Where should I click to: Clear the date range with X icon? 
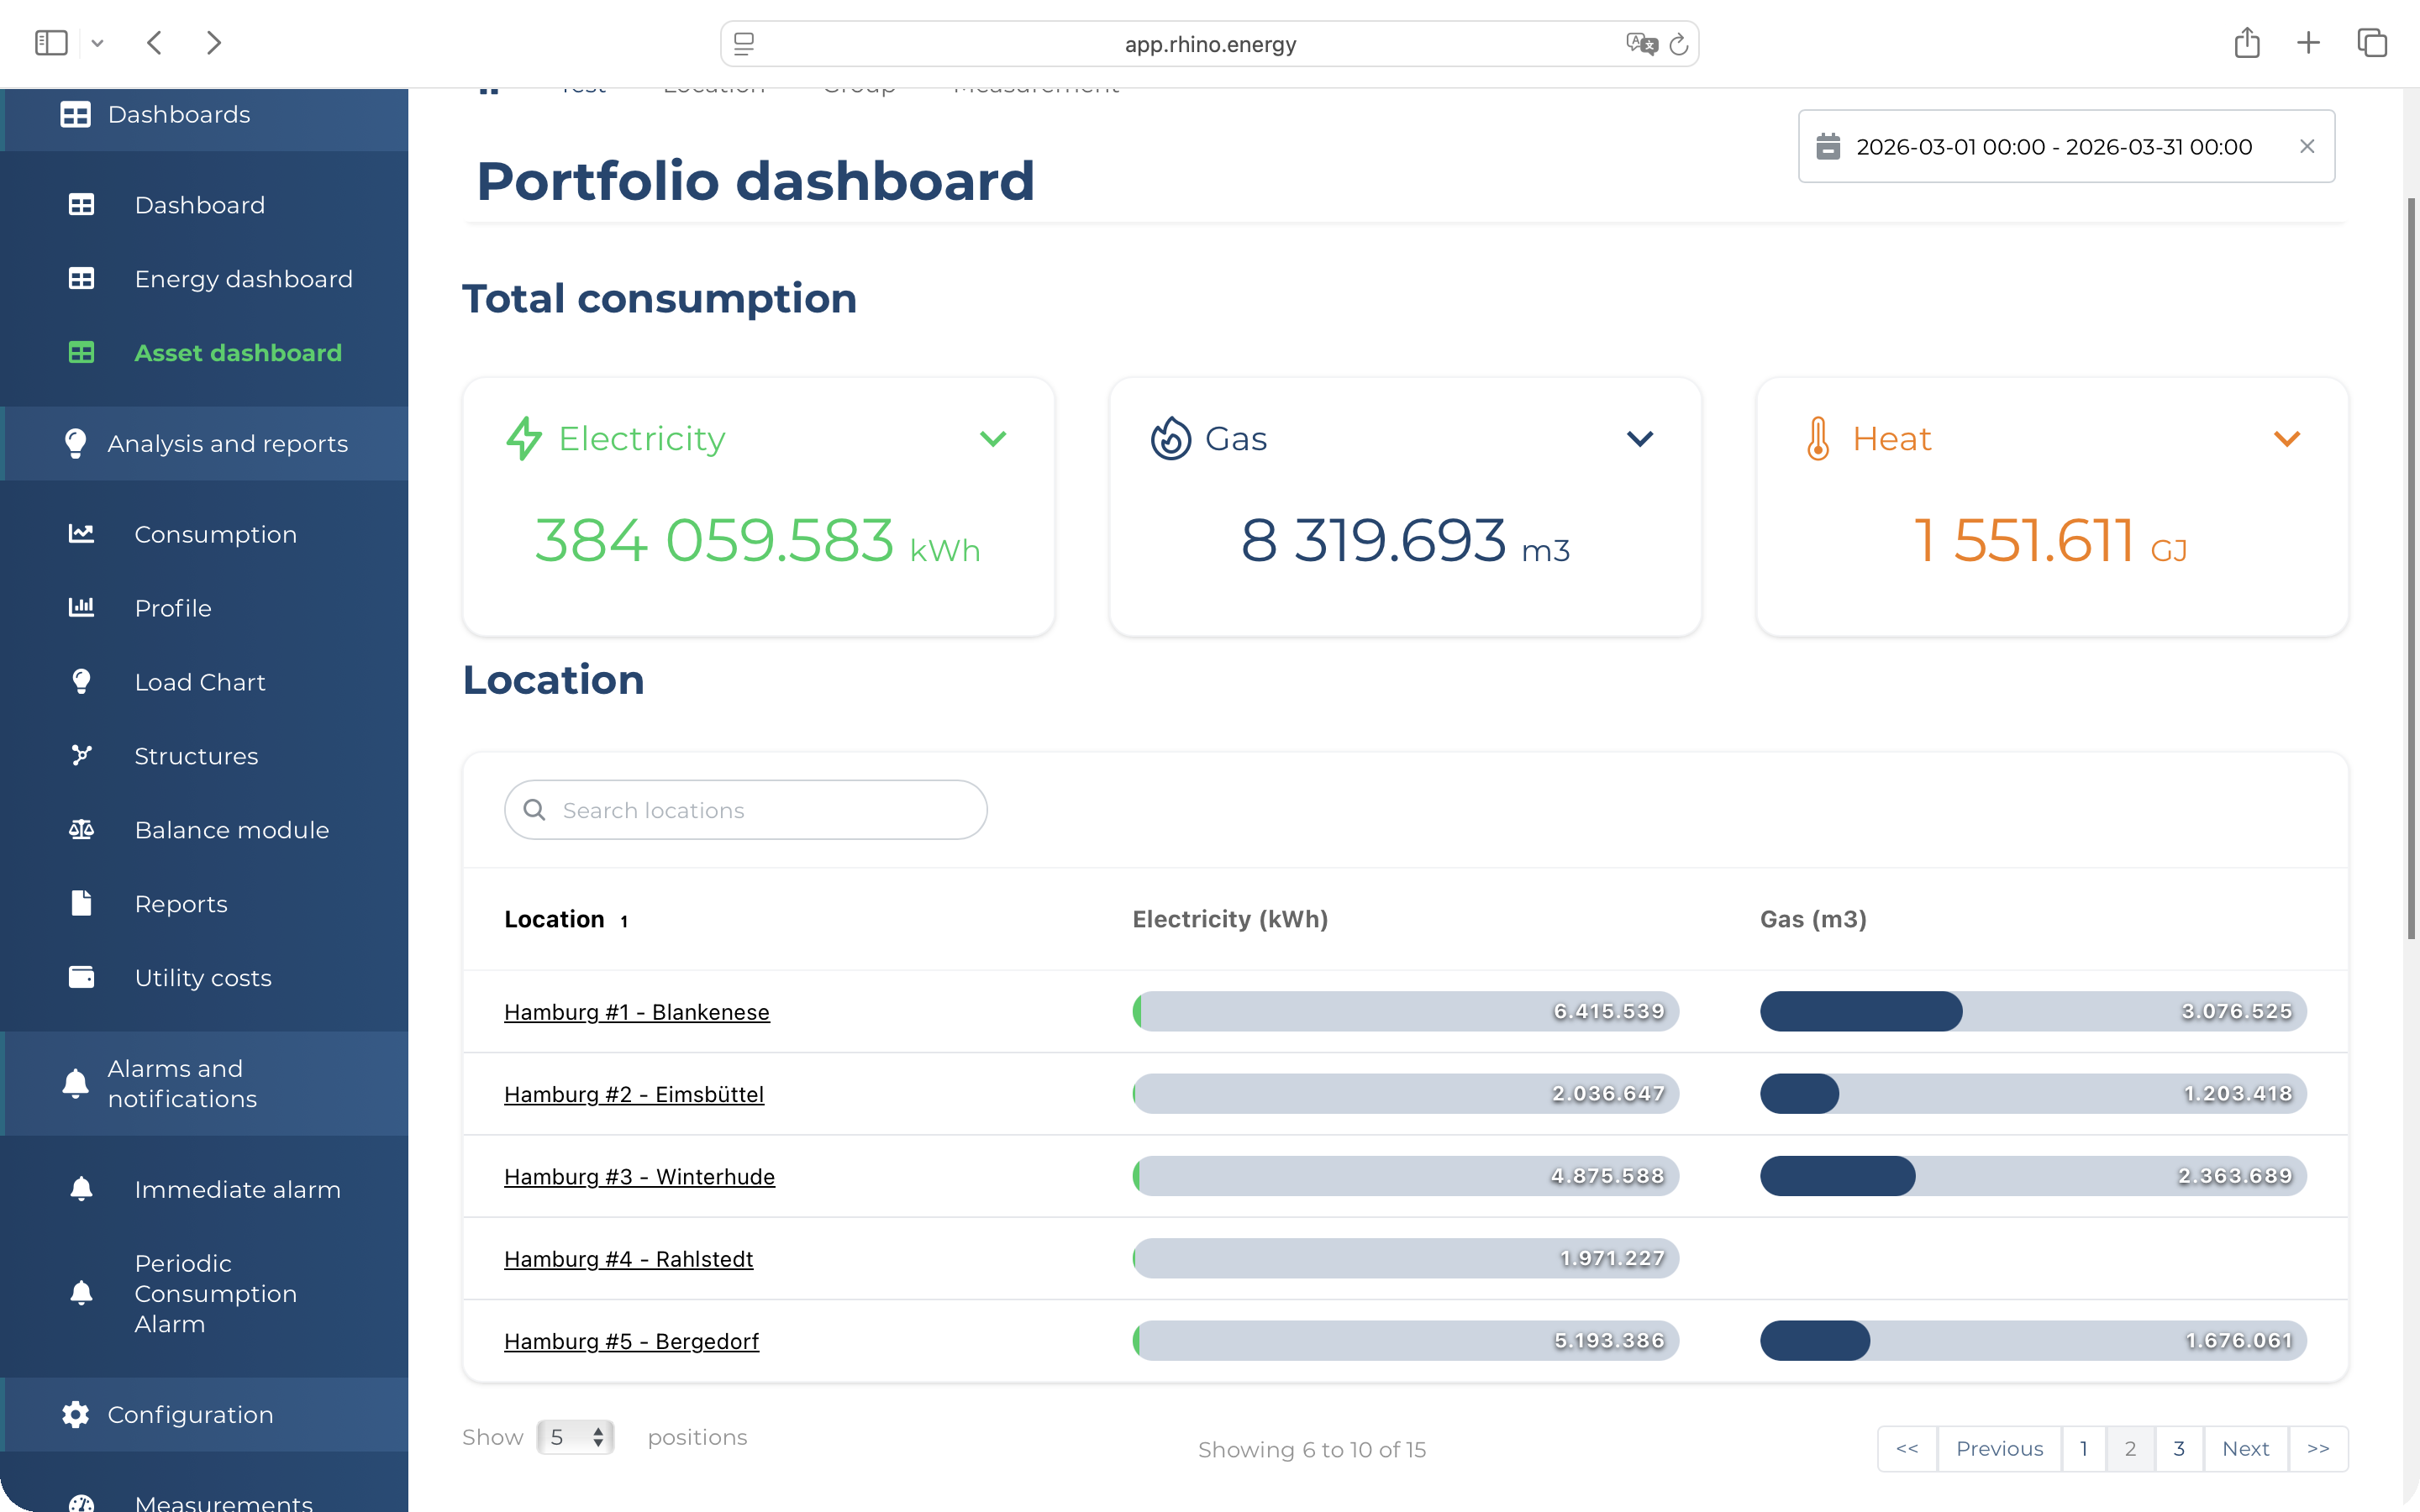click(x=2307, y=146)
